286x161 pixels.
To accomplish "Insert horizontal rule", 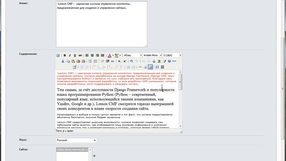I will coord(140,67).
